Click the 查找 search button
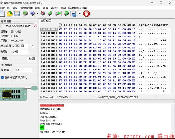Screen dimensions: 175x139 (5, 58)
